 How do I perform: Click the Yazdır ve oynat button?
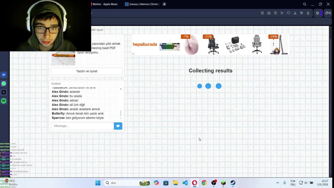(87, 71)
